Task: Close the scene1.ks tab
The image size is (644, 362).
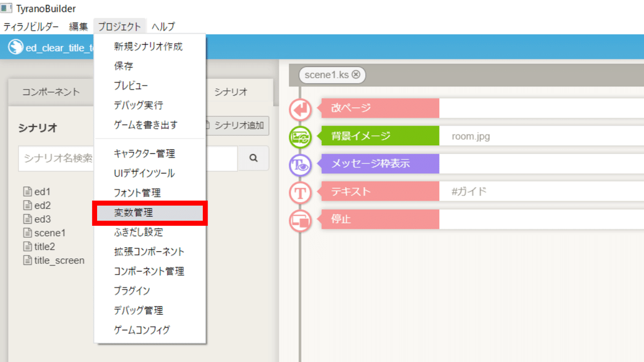Action: click(356, 75)
